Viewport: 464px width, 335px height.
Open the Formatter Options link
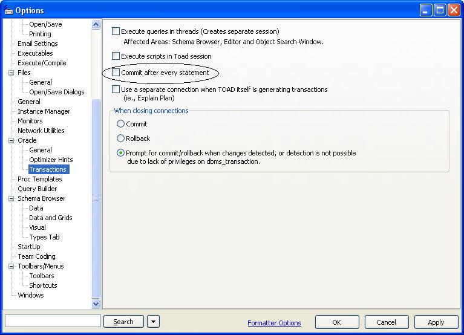click(x=274, y=323)
